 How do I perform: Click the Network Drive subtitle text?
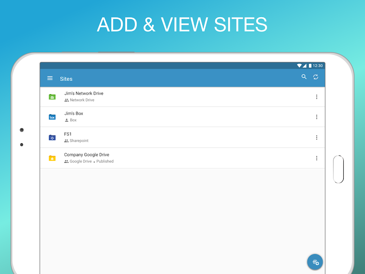82,100
